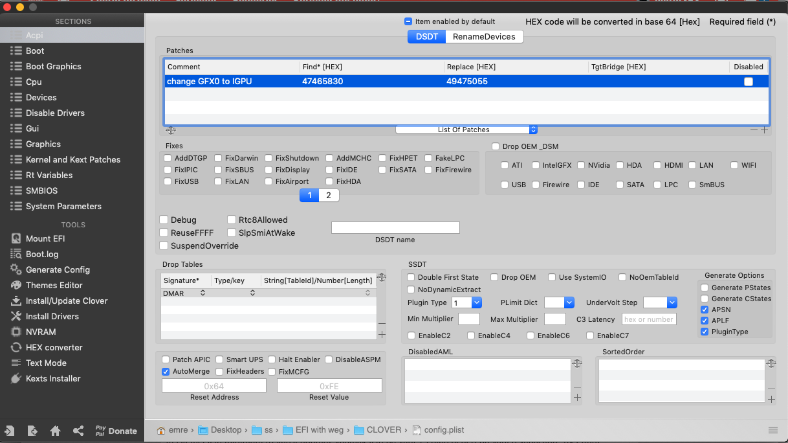Switch to the RenameDevices tab
The width and height of the screenshot is (788, 443).
point(484,37)
